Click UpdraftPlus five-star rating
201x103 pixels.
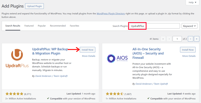[x=14, y=94]
